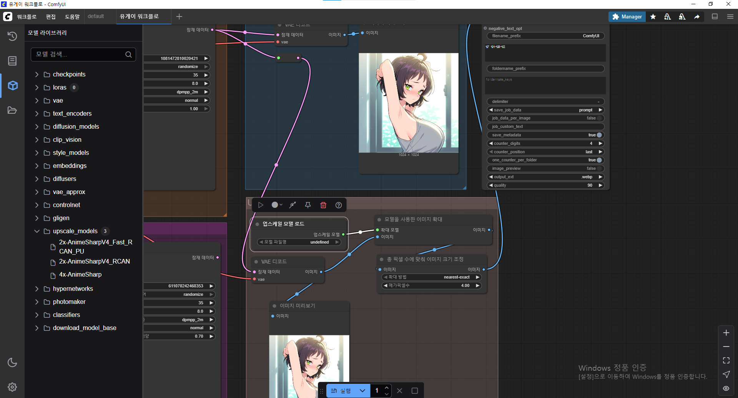Adjust the 메가픽셀수 4.00 value

[x=431, y=285]
